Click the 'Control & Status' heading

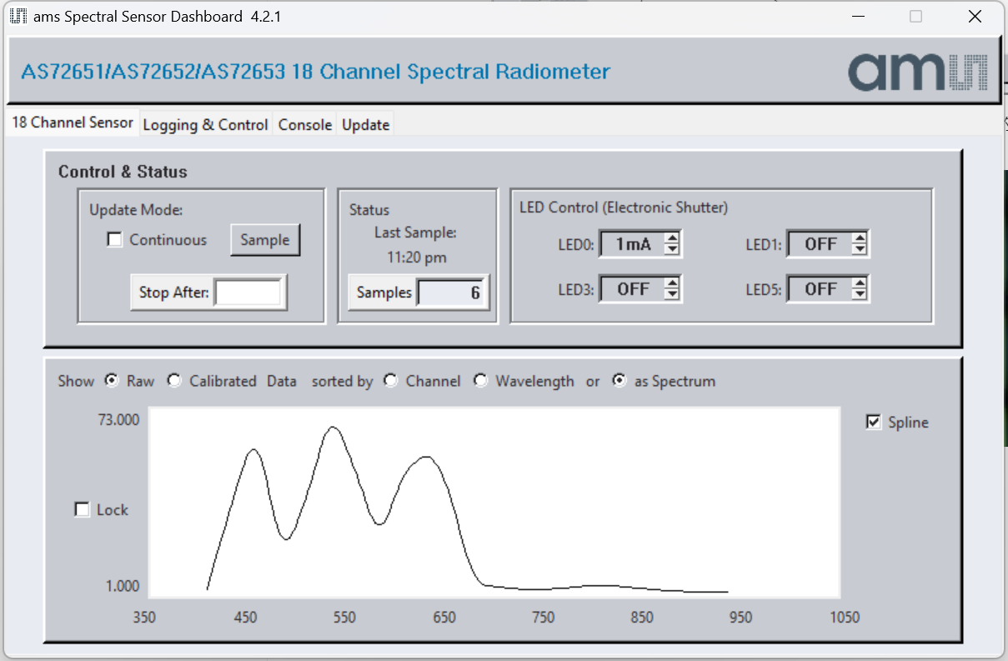[x=123, y=172]
